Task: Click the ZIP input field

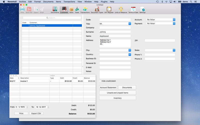Action: (x=160, y=40)
